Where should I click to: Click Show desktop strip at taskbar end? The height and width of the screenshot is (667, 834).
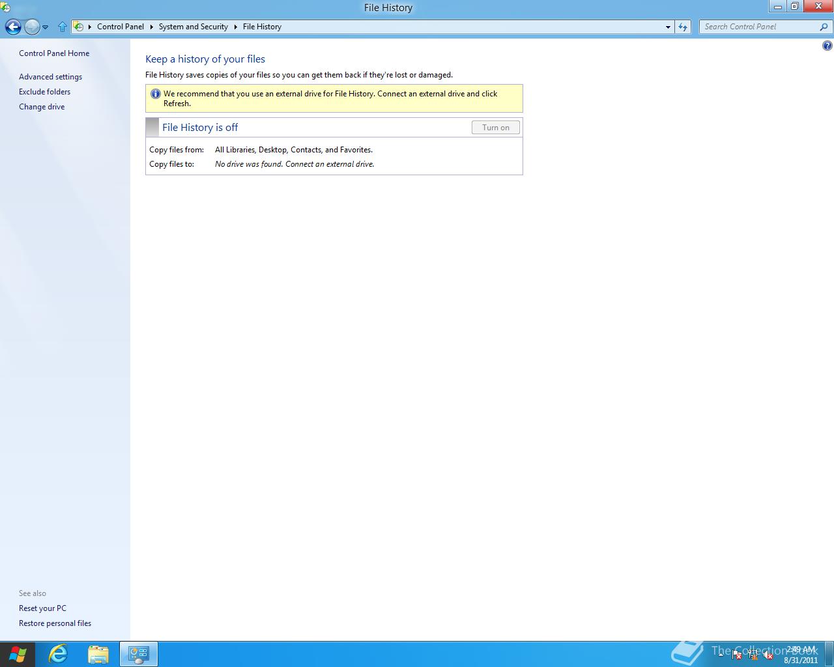tap(830, 654)
